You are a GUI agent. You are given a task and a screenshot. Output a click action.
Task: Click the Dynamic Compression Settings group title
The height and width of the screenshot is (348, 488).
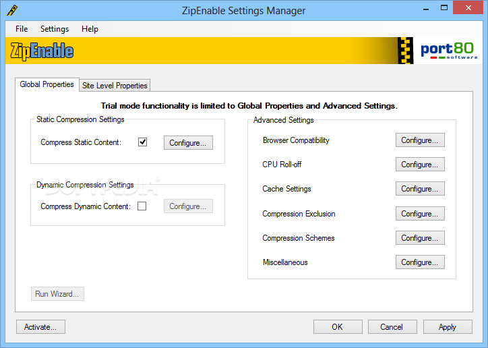click(85, 185)
